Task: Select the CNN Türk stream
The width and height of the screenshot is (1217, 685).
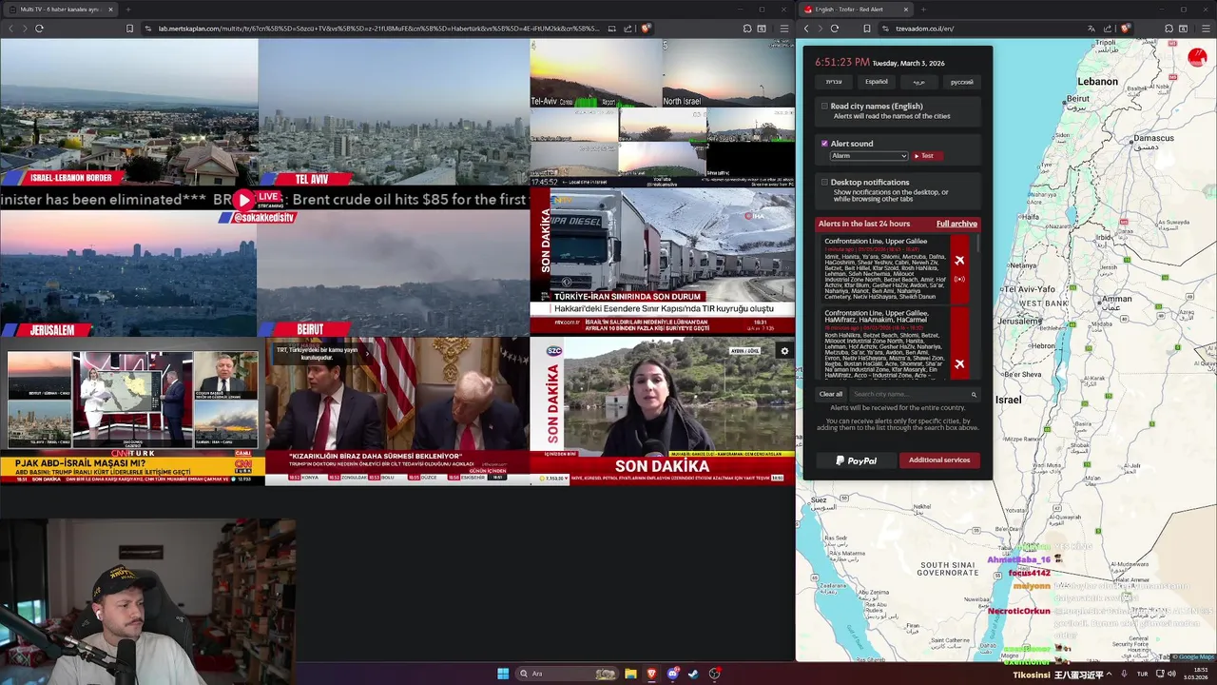Action: click(x=132, y=411)
